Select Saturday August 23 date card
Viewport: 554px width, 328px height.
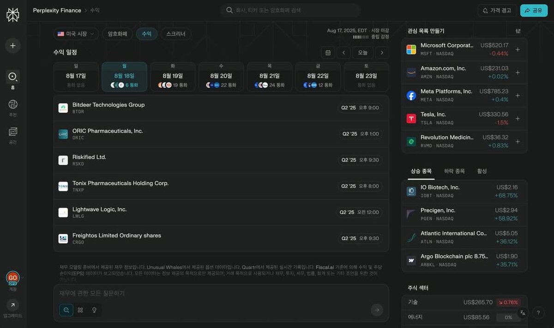point(366,77)
